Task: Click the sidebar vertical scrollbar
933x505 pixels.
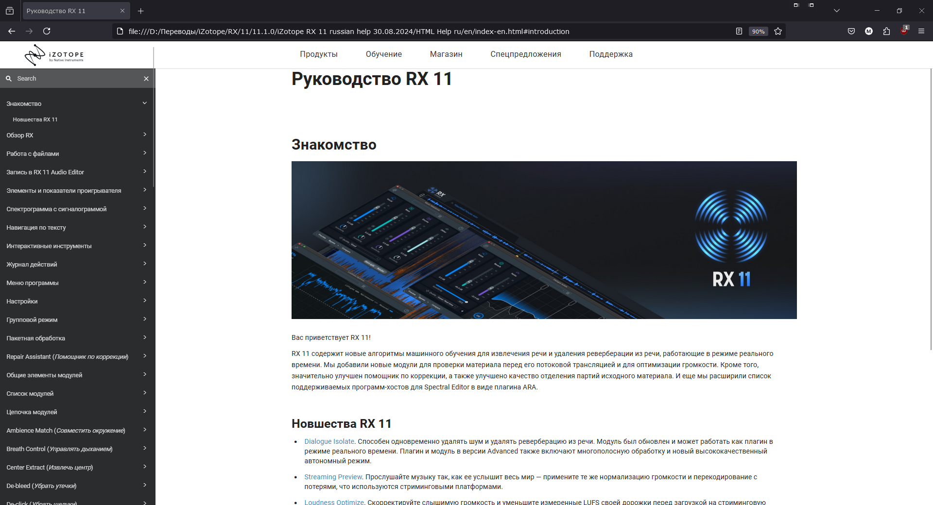Action: (154, 117)
